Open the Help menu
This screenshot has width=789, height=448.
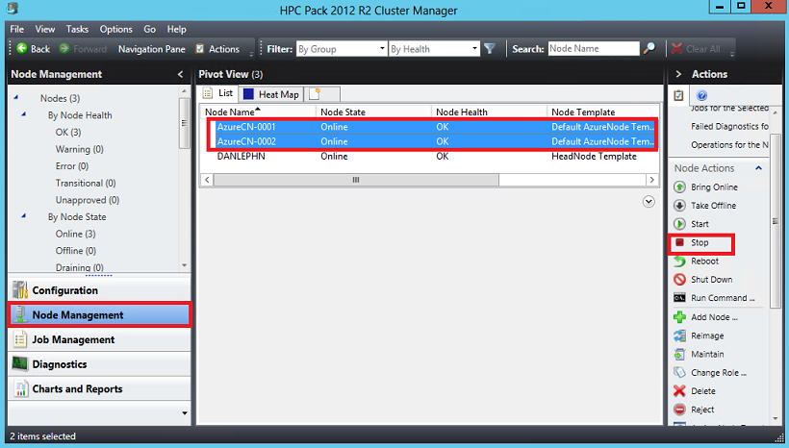pyautogui.click(x=177, y=29)
